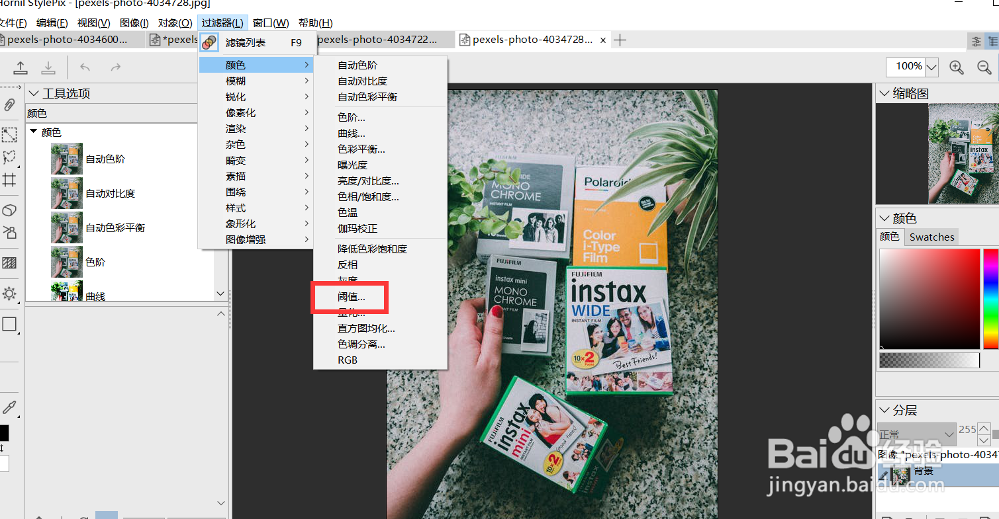This screenshot has height=519, width=999.
Task: Collapse the 颜色 tree group in filter list
Action: pos(33,132)
